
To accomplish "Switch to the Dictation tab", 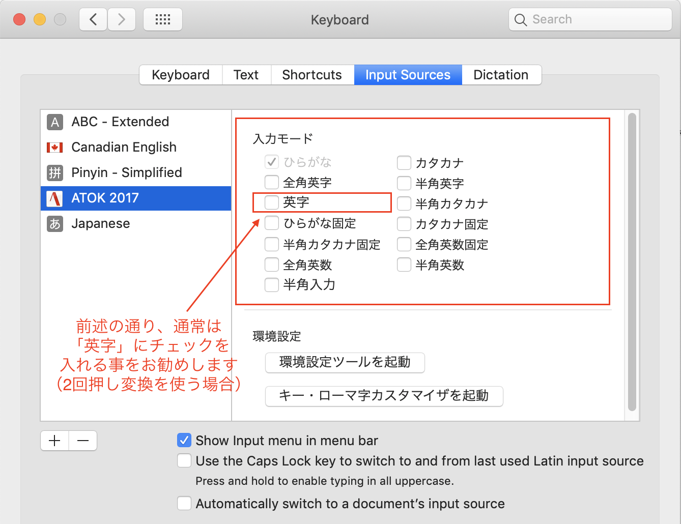I will pyautogui.click(x=501, y=75).
